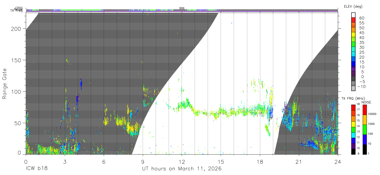
Task: Click the "150" tick label on the Range Gate axis
Action: point(17,60)
